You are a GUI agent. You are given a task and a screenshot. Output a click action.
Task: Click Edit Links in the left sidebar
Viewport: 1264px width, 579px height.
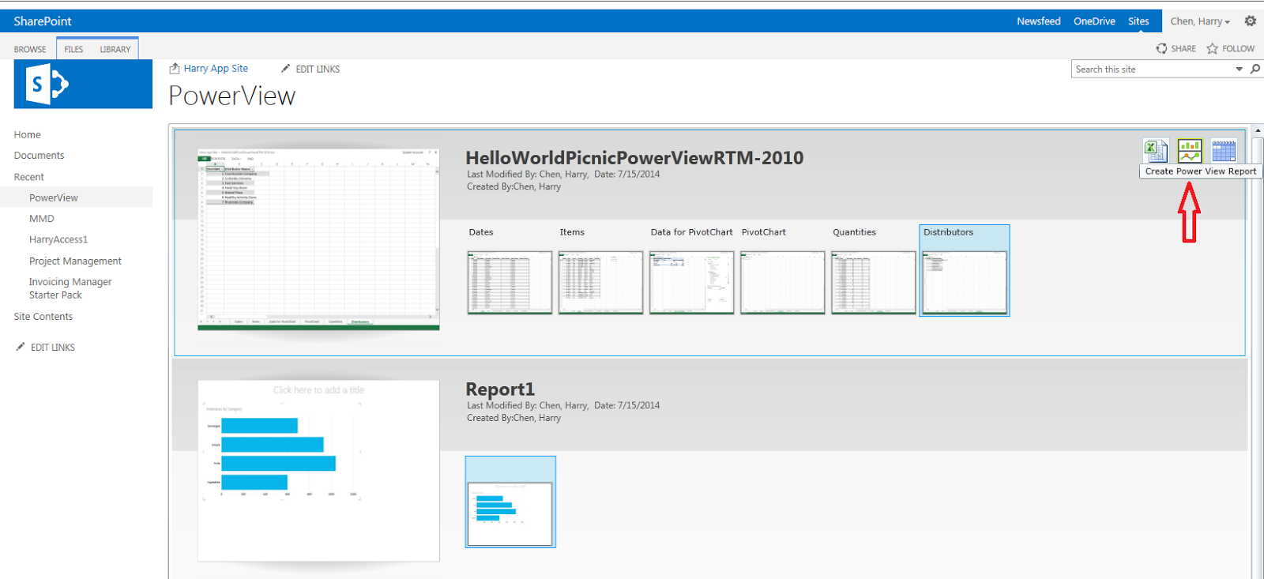pyautogui.click(x=46, y=347)
